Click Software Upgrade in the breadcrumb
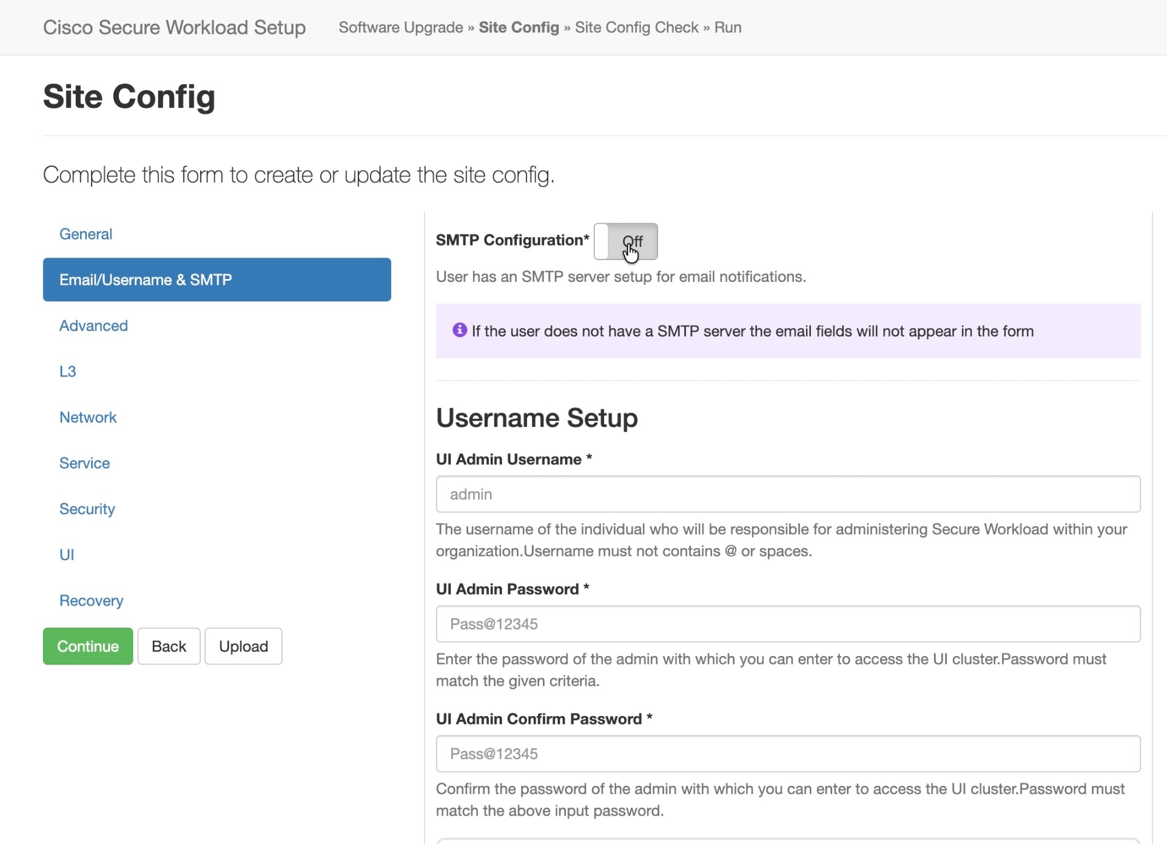Screen dimensions: 1167x844 tap(400, 27)
